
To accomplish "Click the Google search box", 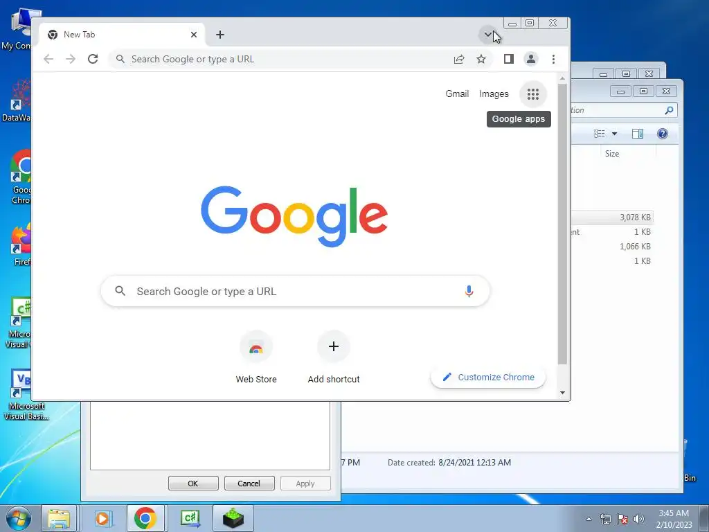I will 295,292.
